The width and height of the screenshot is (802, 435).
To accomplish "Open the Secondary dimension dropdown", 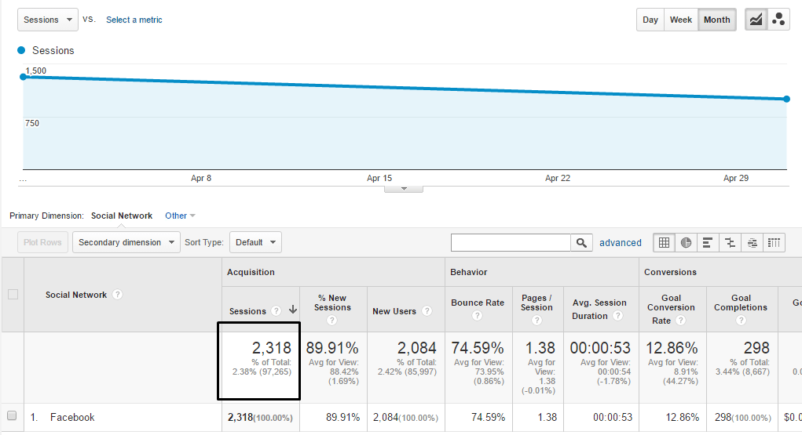I will 126,242.
